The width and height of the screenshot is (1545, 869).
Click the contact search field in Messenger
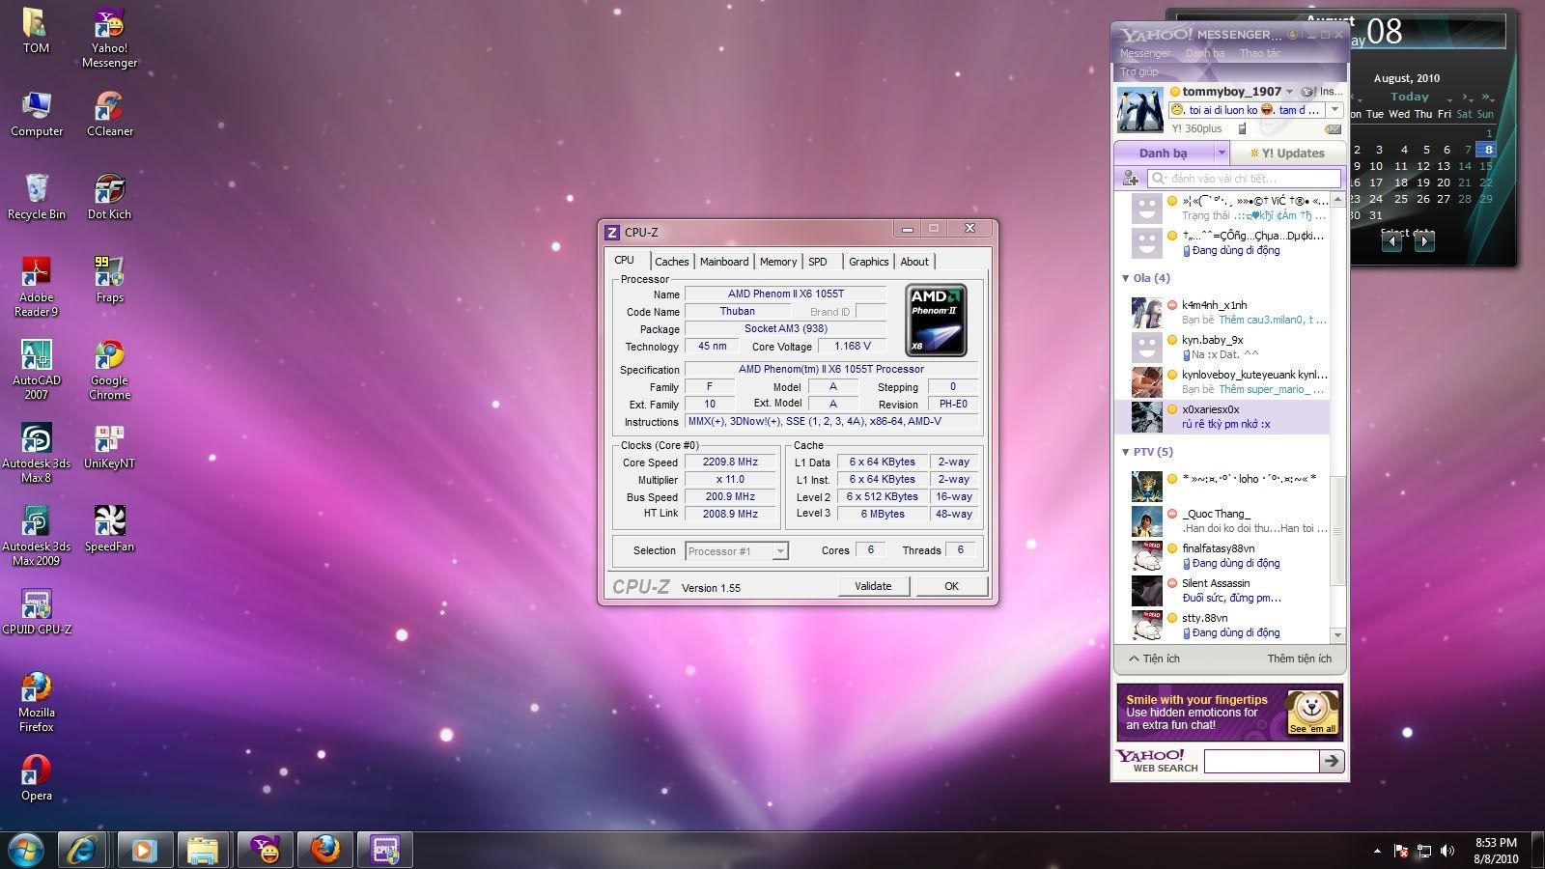1245,179
